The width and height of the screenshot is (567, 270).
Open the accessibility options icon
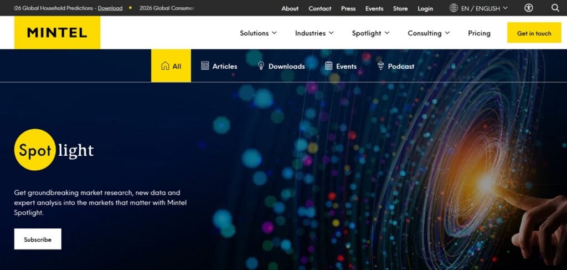pyautogui.click(x=529, y=8)
